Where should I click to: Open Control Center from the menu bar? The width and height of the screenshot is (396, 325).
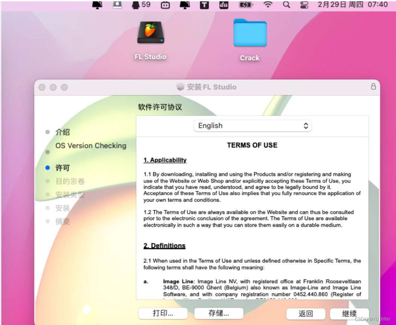304,5
